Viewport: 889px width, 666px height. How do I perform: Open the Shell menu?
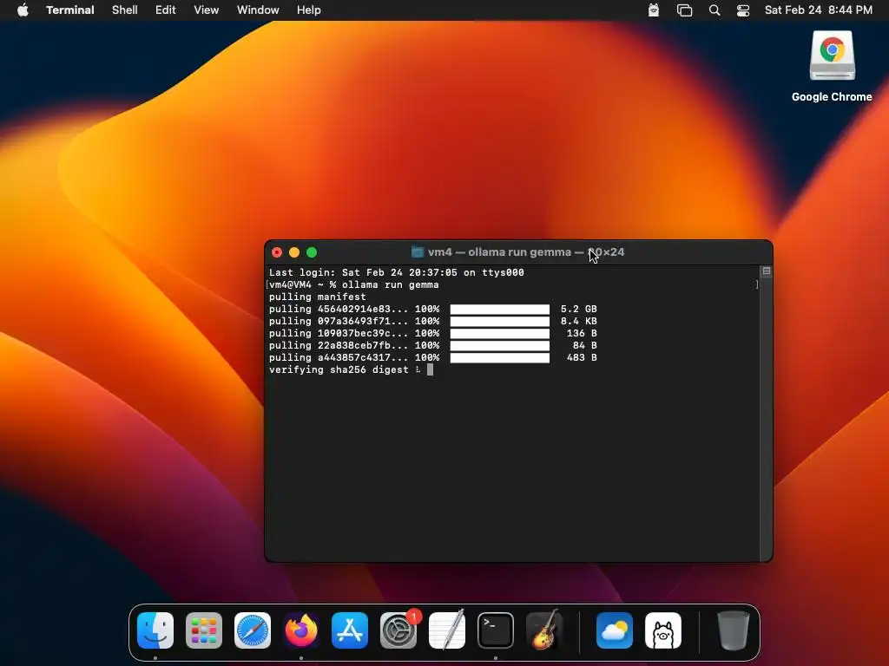coord(125,10)
